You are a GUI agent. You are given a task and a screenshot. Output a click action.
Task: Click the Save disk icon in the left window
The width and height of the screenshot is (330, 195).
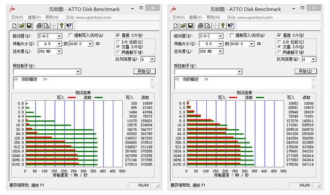(29, 26)
